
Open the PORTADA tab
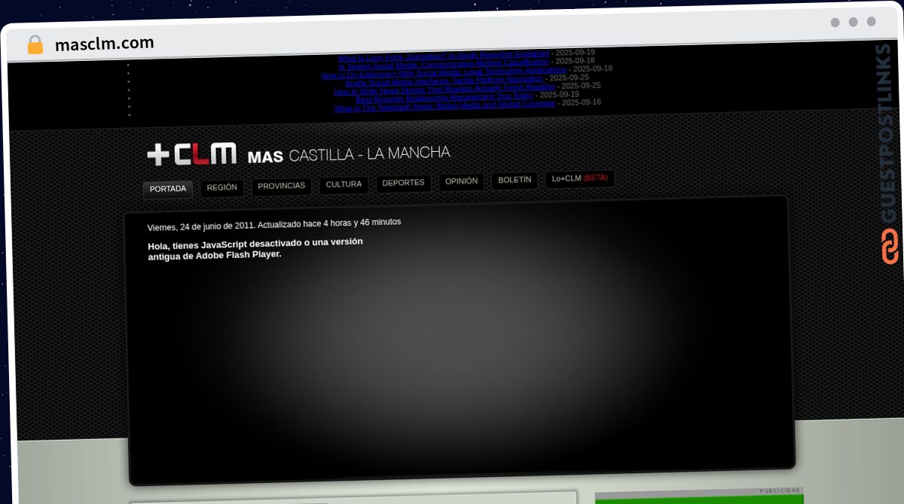pyautogui.click(x=168, y=189)
